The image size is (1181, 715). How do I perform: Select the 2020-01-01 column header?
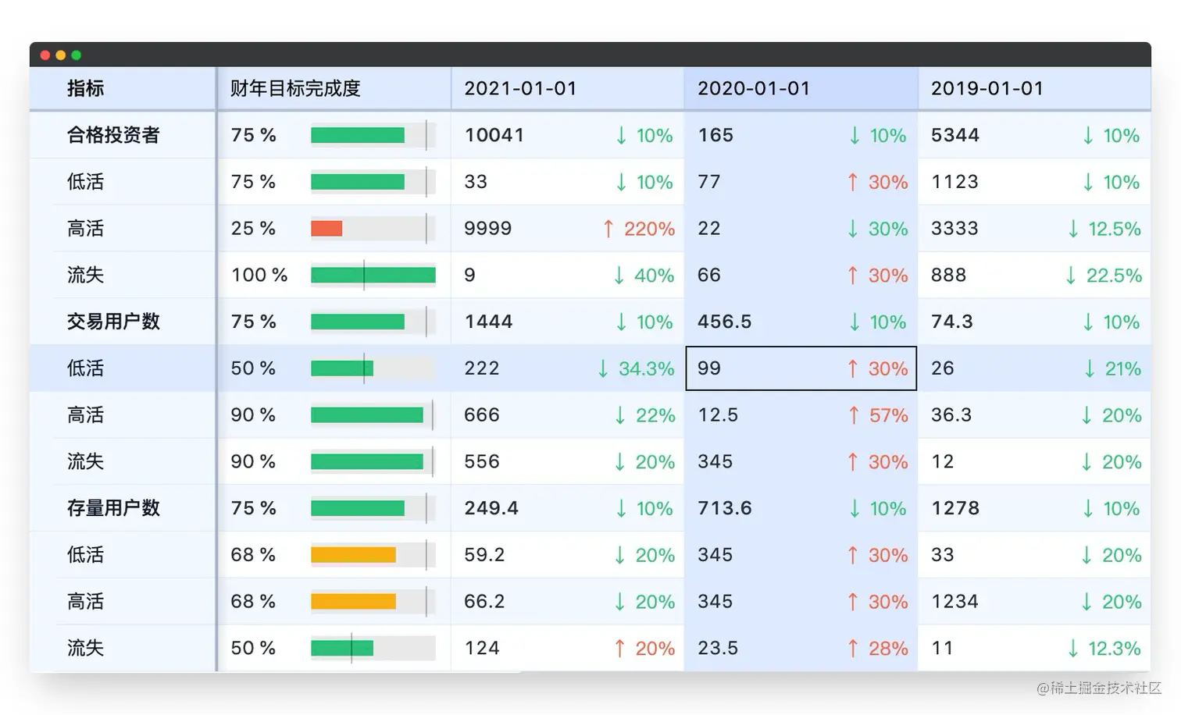click(754, 88)
